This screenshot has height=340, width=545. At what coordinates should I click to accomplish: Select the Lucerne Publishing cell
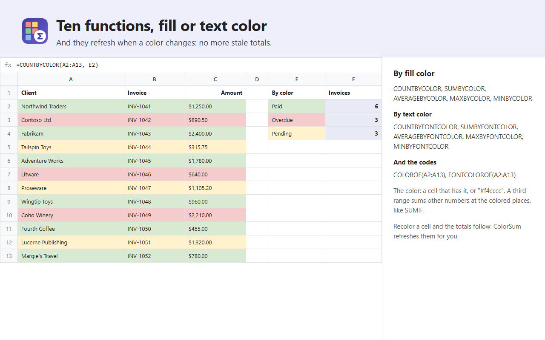click(71, 242)
